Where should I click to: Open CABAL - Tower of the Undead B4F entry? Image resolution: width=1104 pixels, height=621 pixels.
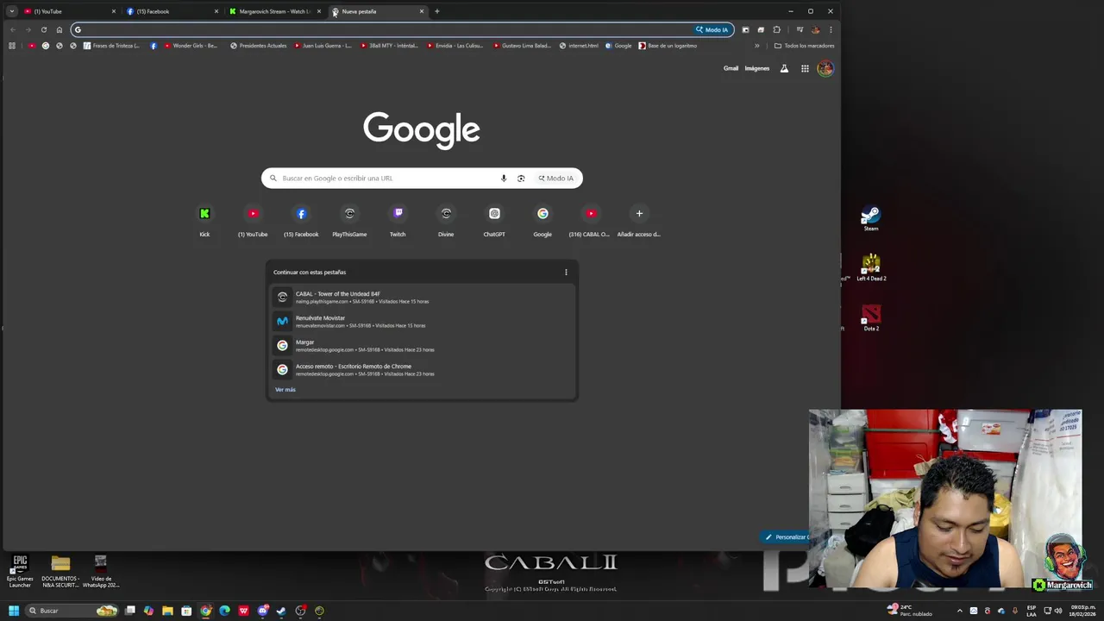pyautogui.click(x=422, y=297)
